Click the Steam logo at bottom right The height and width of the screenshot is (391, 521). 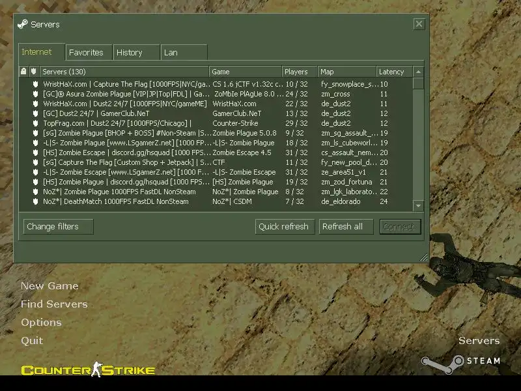460,364
